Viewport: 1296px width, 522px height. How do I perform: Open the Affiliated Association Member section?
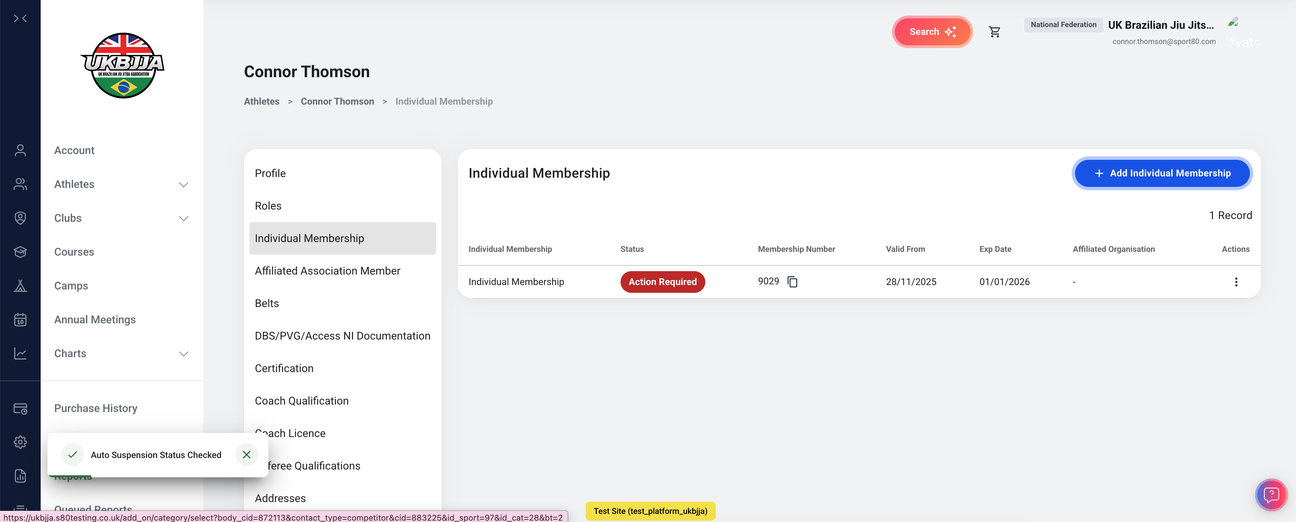click(327, 271)
